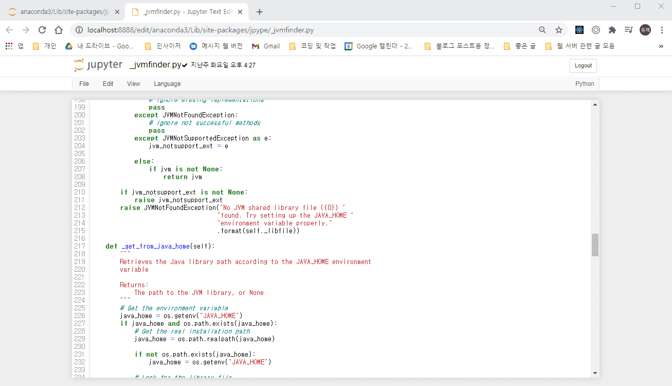This screenshot has width=672, height=386.
Task: Click 'Retrieves the Java library path' docstring line
Action: (245, 261)
